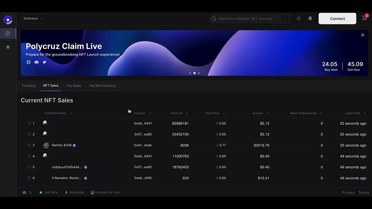Viewport: 372px width, 209px height.
Task: Sort by Collection Name column
Action: point(58,113)
